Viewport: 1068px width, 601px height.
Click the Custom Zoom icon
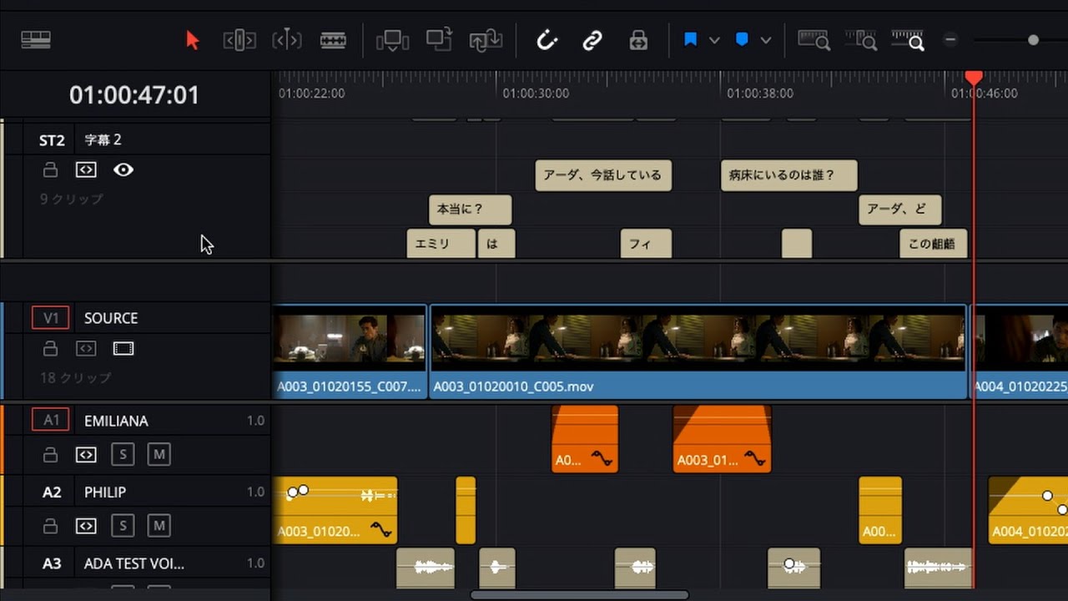[908, 40]
